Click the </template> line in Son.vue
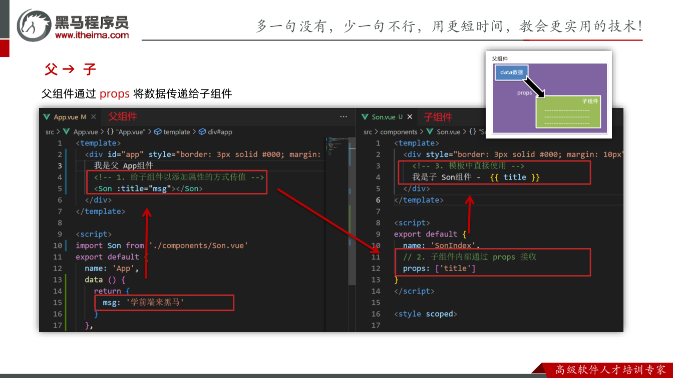673x378 pixels. [419, 200]
